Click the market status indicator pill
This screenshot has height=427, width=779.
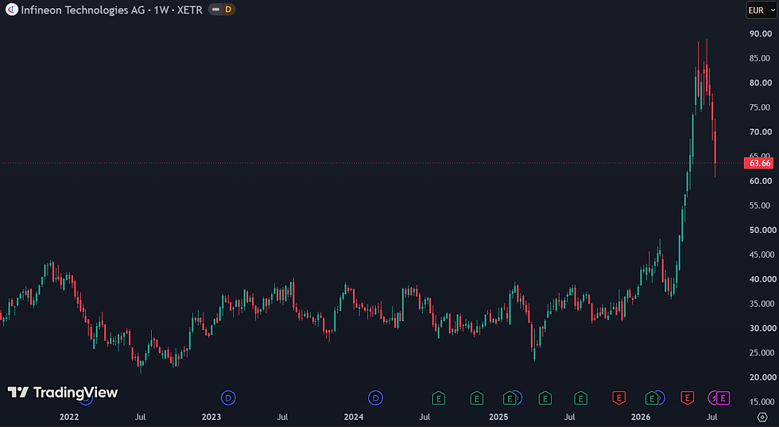click(x=215, y=10)
